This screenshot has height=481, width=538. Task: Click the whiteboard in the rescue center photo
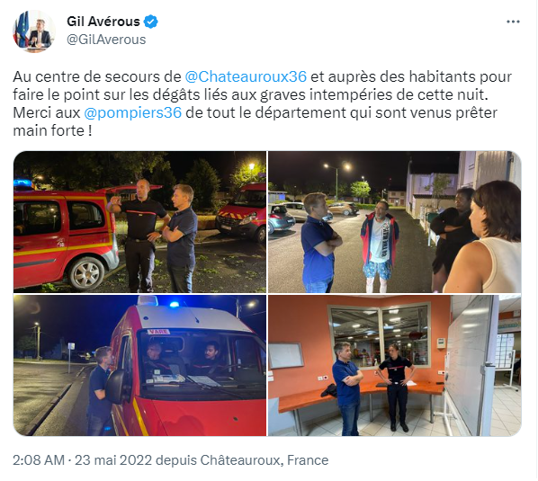click(x=471, y=362)
